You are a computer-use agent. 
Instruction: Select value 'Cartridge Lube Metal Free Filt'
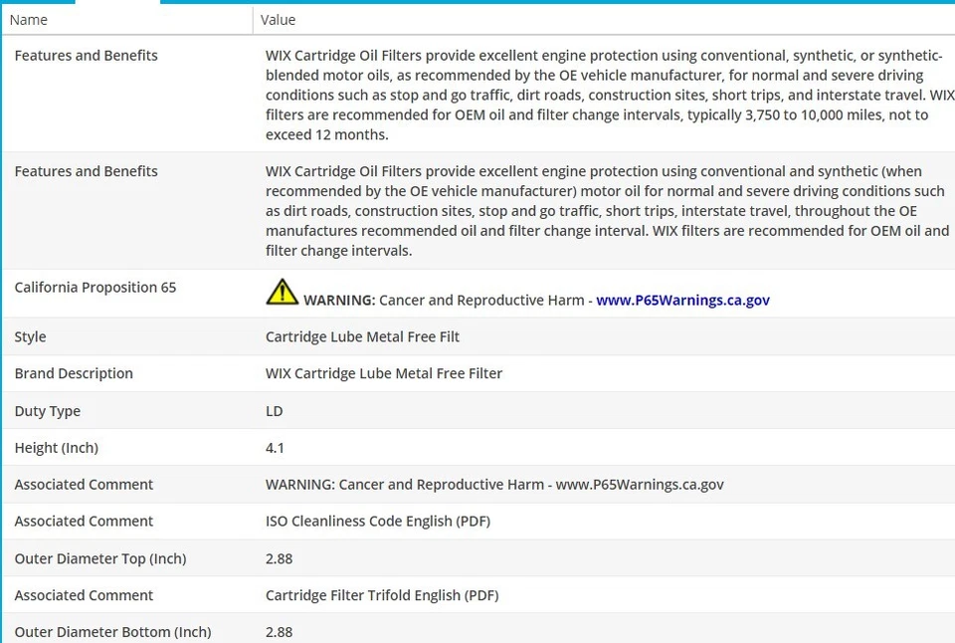click(x=362, y=336)
